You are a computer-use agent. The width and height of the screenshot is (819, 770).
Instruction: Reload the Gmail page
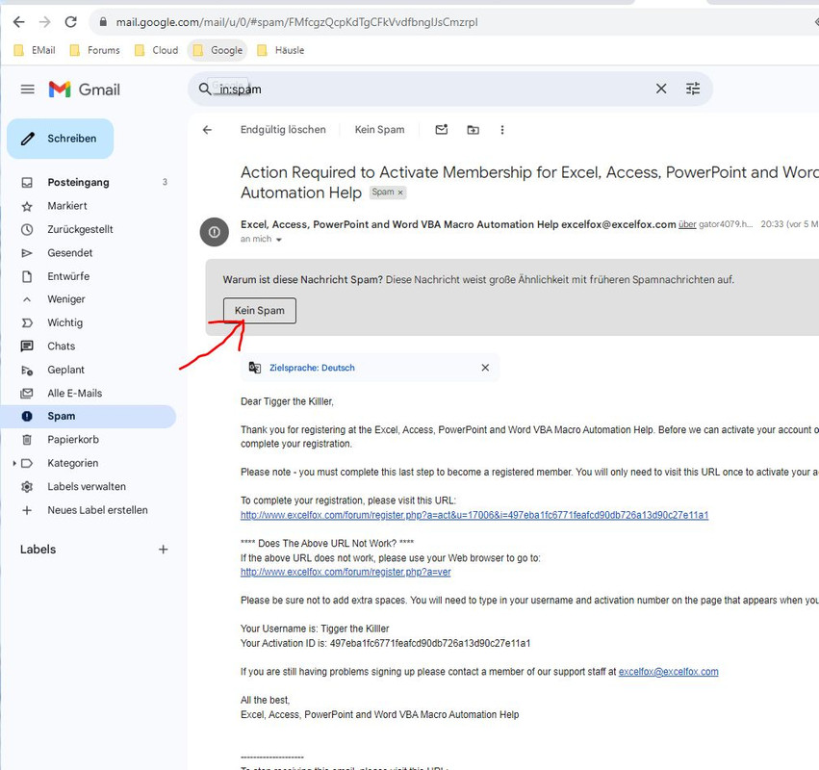coord(70,22)
